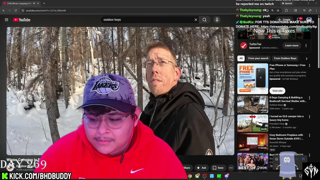Open more options on the TurboTax ad
This screenshot has height=180, width=320.
click(306, 45)
